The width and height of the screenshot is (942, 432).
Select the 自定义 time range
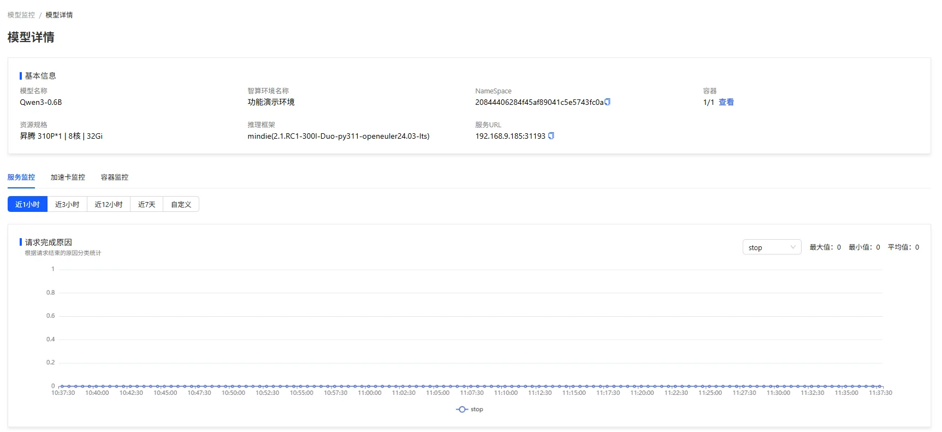pos(181,204)
